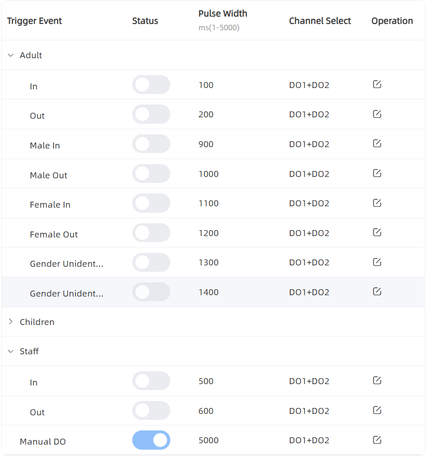Edit the Adult In trigger row

coord(377,84)
